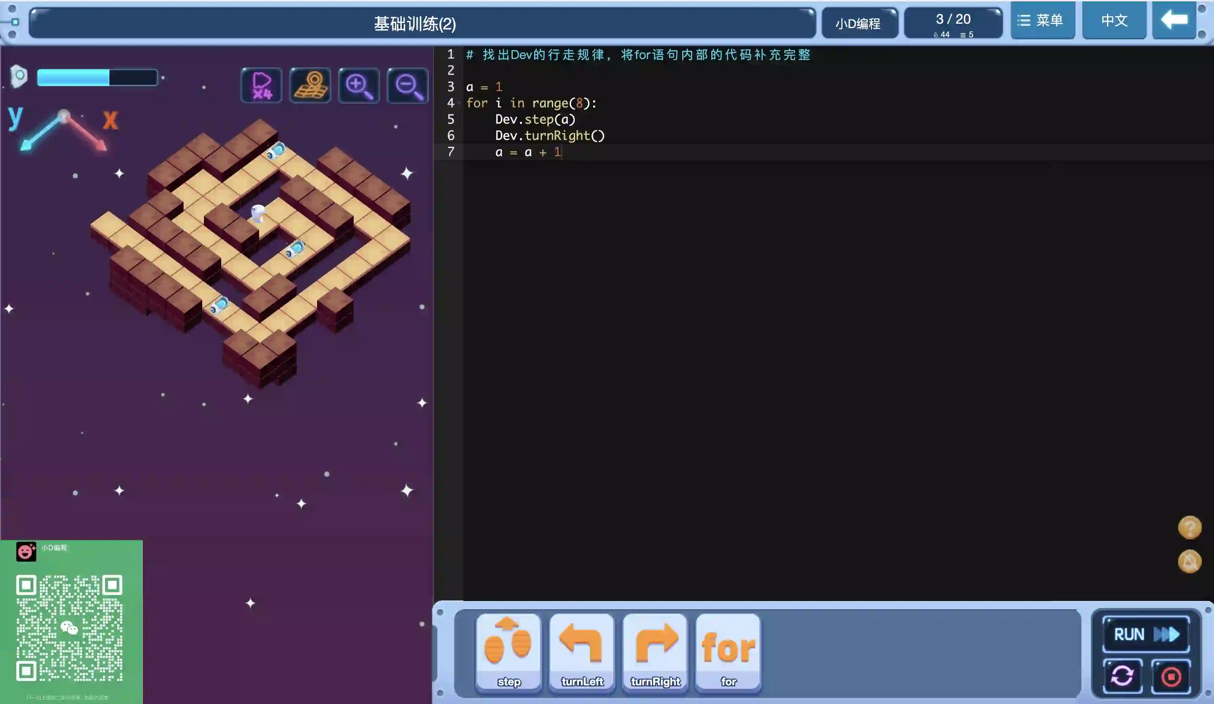The width and height of the screenshot is (1214, 704).
Task: Zoom in with the magnifier plus icon
Action: coord(359,86)
